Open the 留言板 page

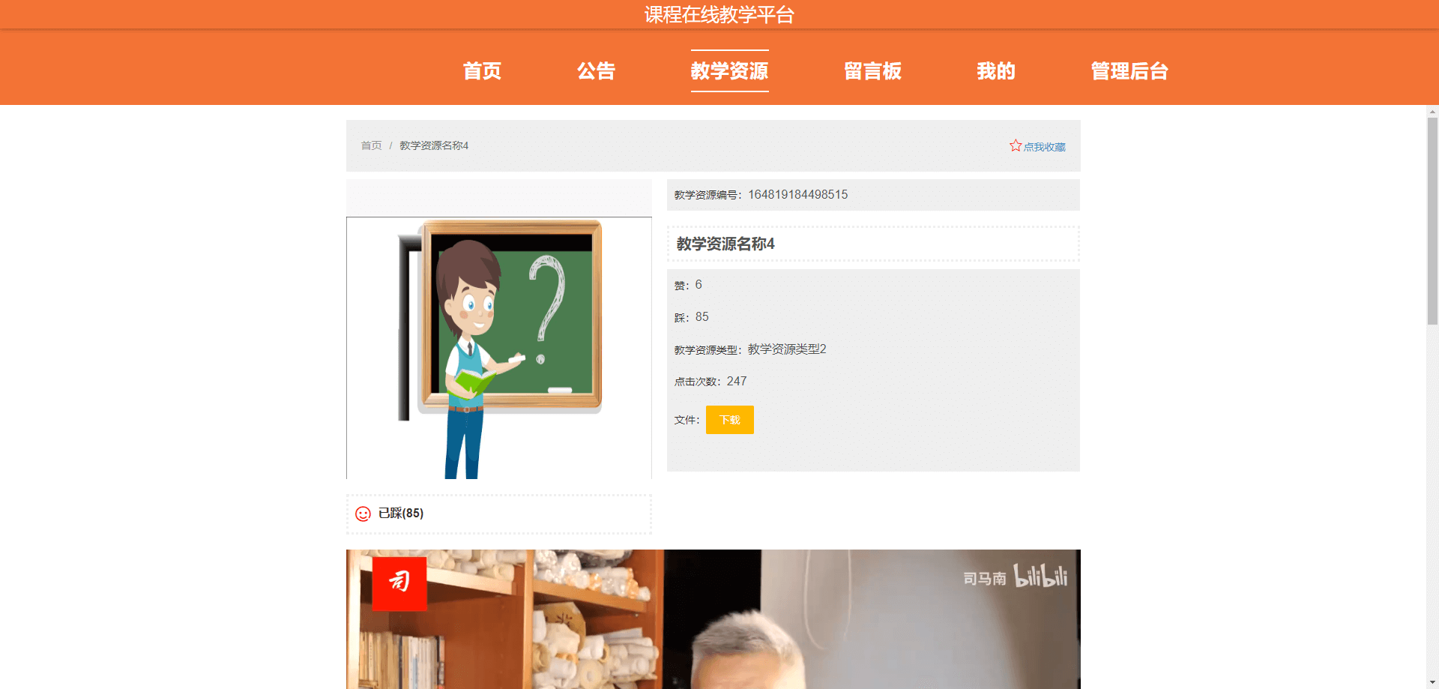click(x=872, y=71)
